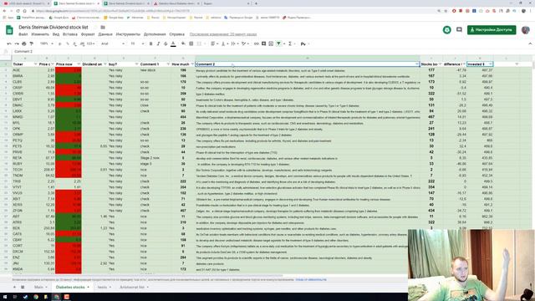Open the Справка menu
Screen dimensions: 535x301
pyautogui.click(x=176, y=34)
